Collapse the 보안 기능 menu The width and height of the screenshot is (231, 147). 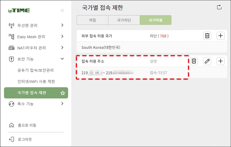36,59
